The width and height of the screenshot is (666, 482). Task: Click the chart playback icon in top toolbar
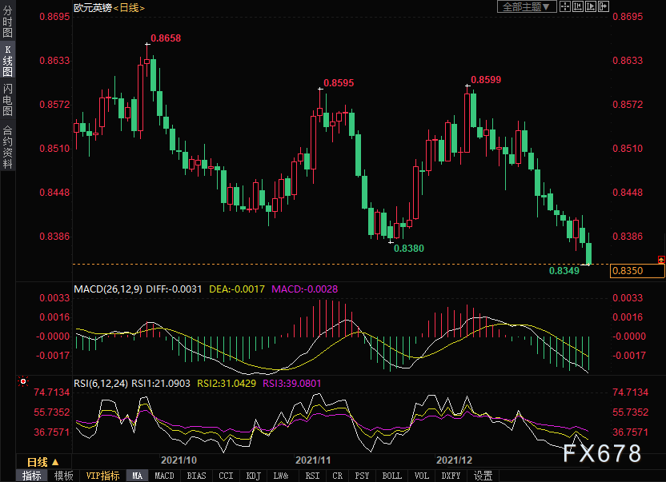point(591,6)
